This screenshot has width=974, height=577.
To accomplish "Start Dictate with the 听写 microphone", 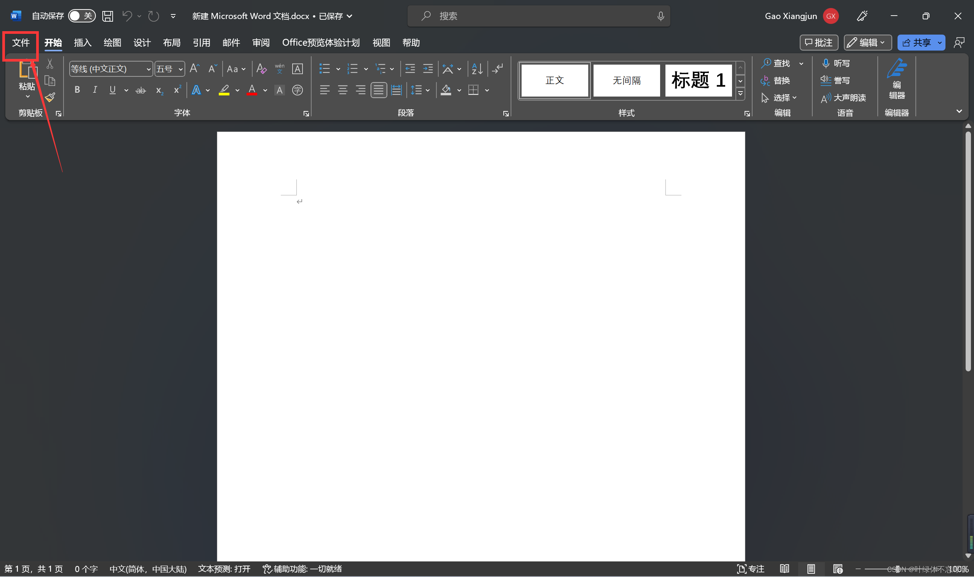I will point(836,63).
